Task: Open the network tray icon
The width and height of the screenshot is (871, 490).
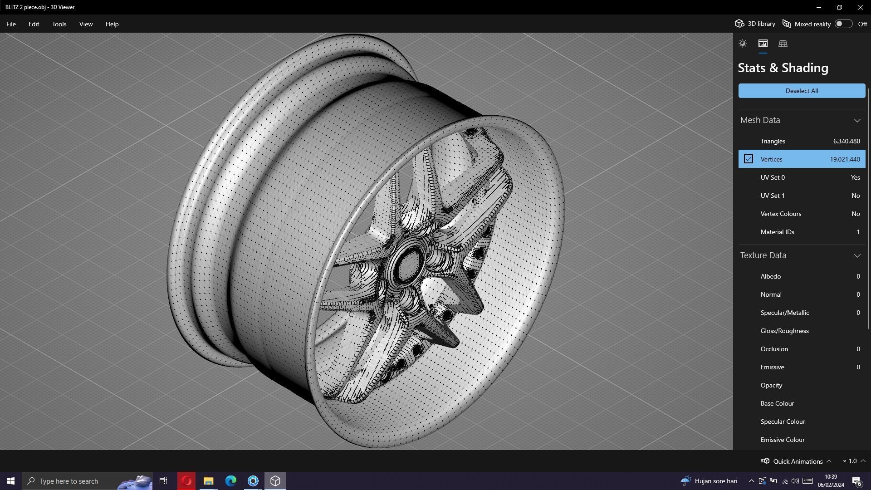Action: click(x=785, y=481)
